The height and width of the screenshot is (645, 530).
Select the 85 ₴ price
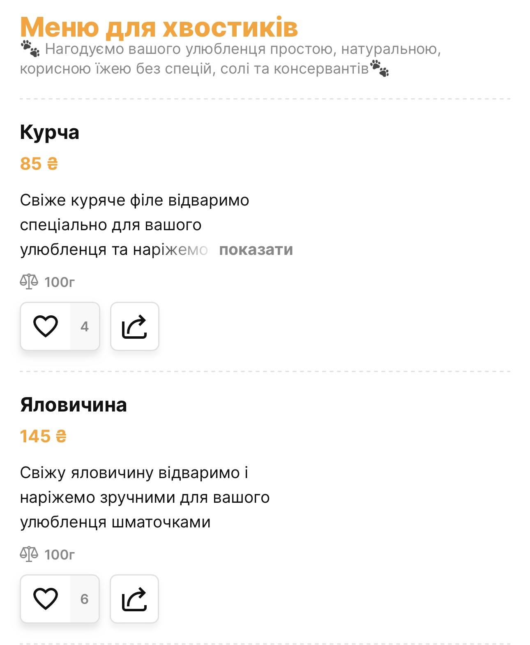[x=39, y=164]
